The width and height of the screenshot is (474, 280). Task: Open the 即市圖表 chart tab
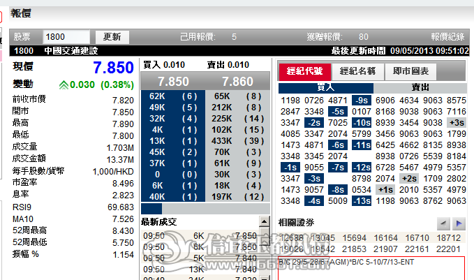(x=410, y=71)
